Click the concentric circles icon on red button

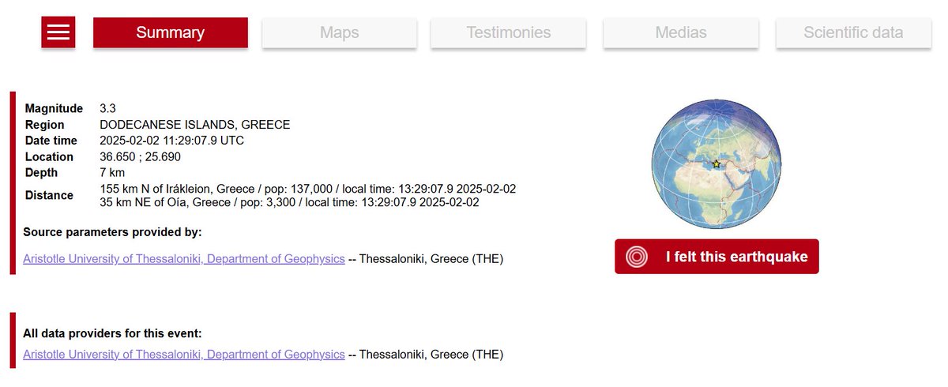click(x=637, y=257)
